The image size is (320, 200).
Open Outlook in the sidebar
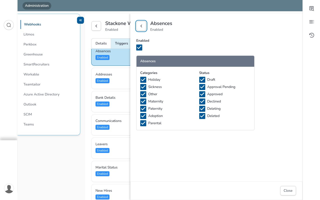(x=30, y=104)
